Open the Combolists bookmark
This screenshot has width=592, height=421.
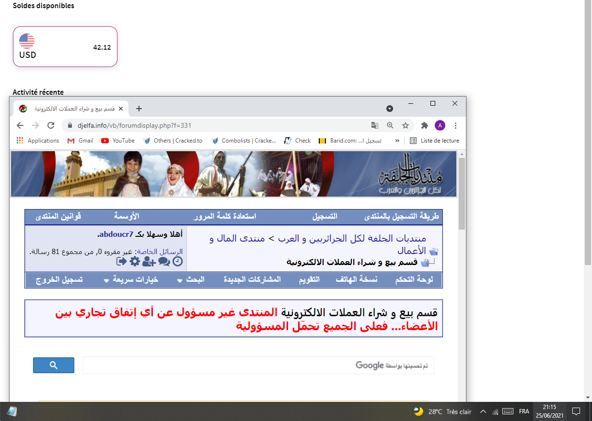pos(244,141)
